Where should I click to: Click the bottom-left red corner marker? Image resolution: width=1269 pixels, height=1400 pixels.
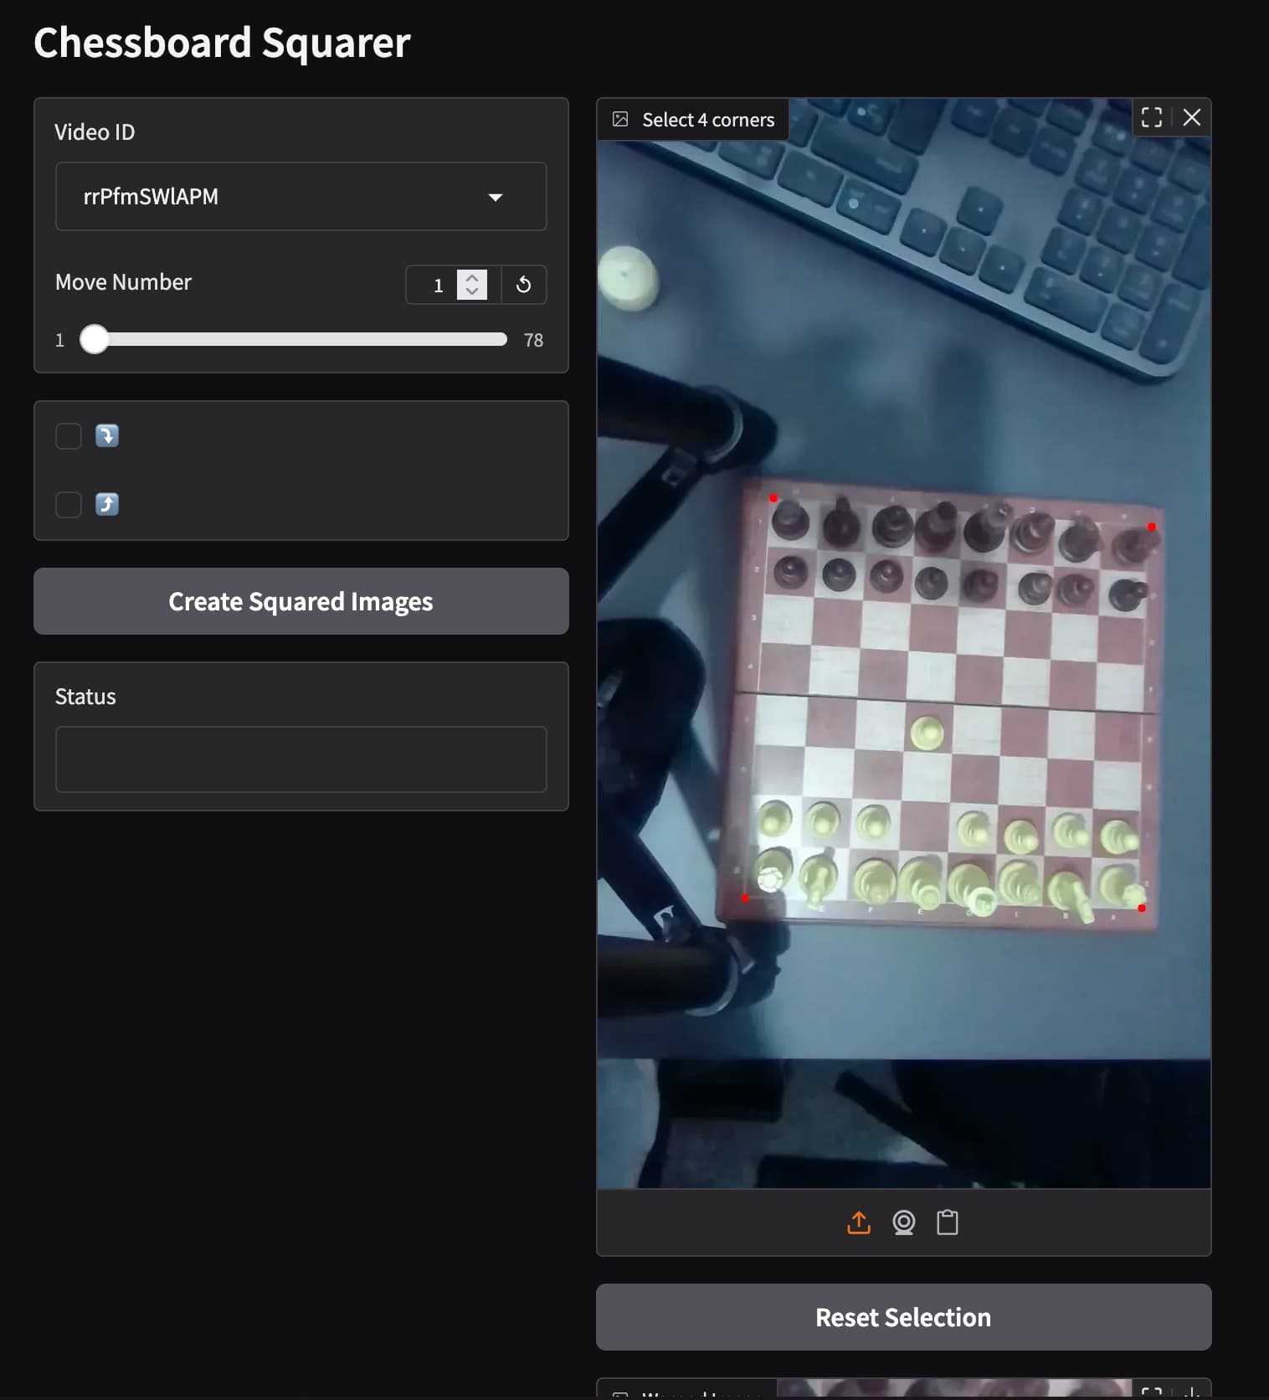pyautogui.click(x=745, y=898)
